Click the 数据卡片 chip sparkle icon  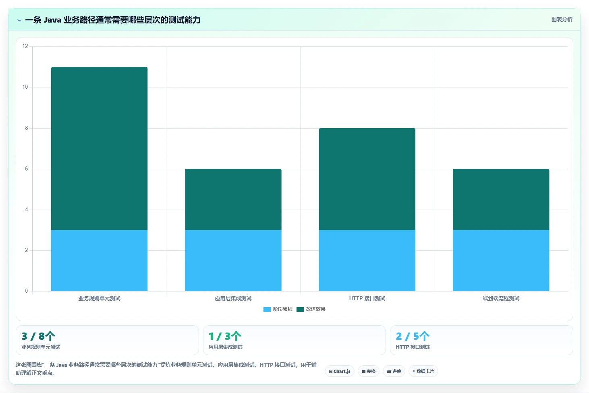[x=414, y=371]
